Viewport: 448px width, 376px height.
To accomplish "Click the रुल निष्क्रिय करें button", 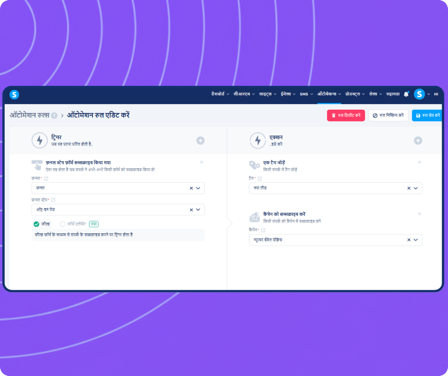I will click(x=388, y=115).
